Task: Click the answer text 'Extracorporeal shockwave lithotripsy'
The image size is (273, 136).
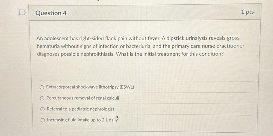Action: (x=83, y=87)
